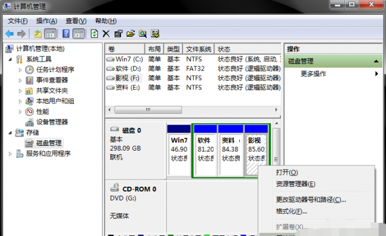Open the 文件(F) menu
The height and width of the screenshot is (236, 386).
[x=17, y=21]
